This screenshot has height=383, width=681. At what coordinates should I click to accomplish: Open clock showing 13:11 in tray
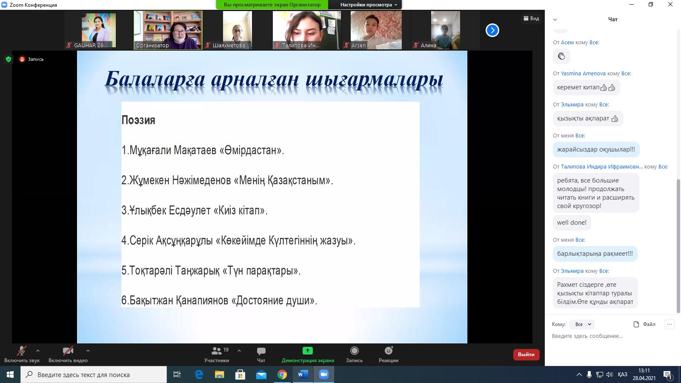(644, 374)
